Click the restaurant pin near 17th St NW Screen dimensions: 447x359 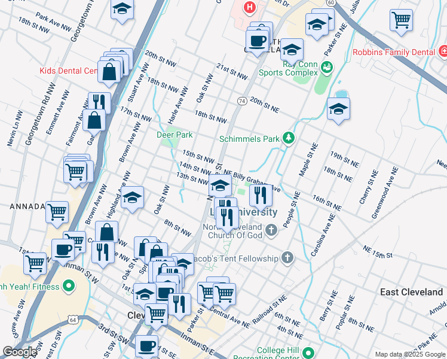tap(99, 102)
